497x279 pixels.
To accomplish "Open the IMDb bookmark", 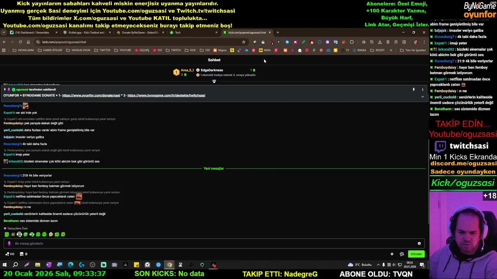I will (264, 50).
